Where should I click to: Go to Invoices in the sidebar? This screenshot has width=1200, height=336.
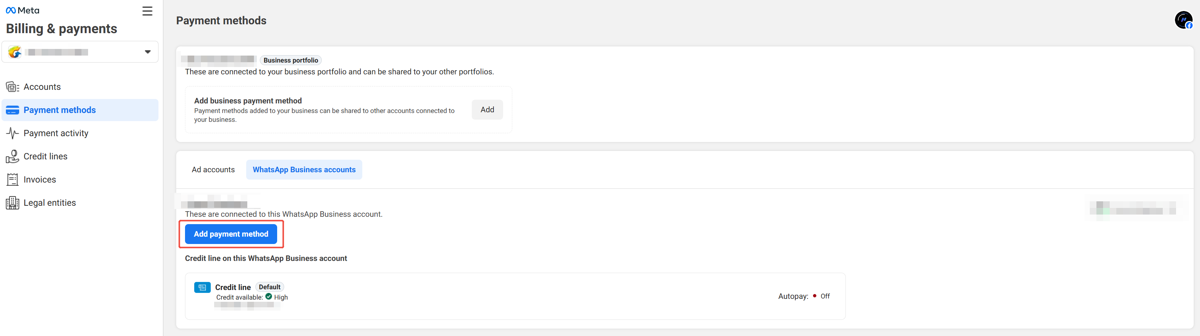coord(39,180)
